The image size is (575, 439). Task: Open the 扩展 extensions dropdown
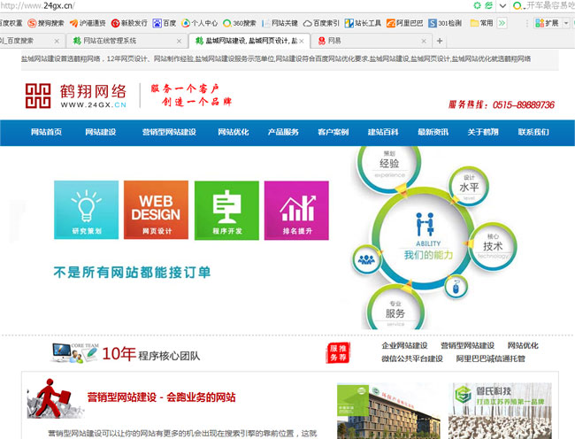pos(551,23)
